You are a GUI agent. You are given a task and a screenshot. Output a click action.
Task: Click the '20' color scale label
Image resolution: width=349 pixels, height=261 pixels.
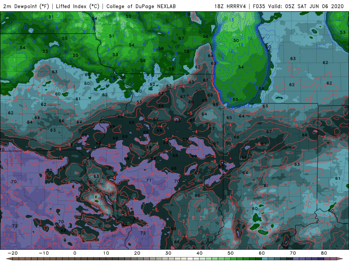[x=137, y=253]
